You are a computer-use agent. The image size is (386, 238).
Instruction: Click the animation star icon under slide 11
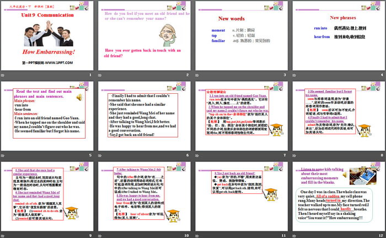tap(197, 236)
